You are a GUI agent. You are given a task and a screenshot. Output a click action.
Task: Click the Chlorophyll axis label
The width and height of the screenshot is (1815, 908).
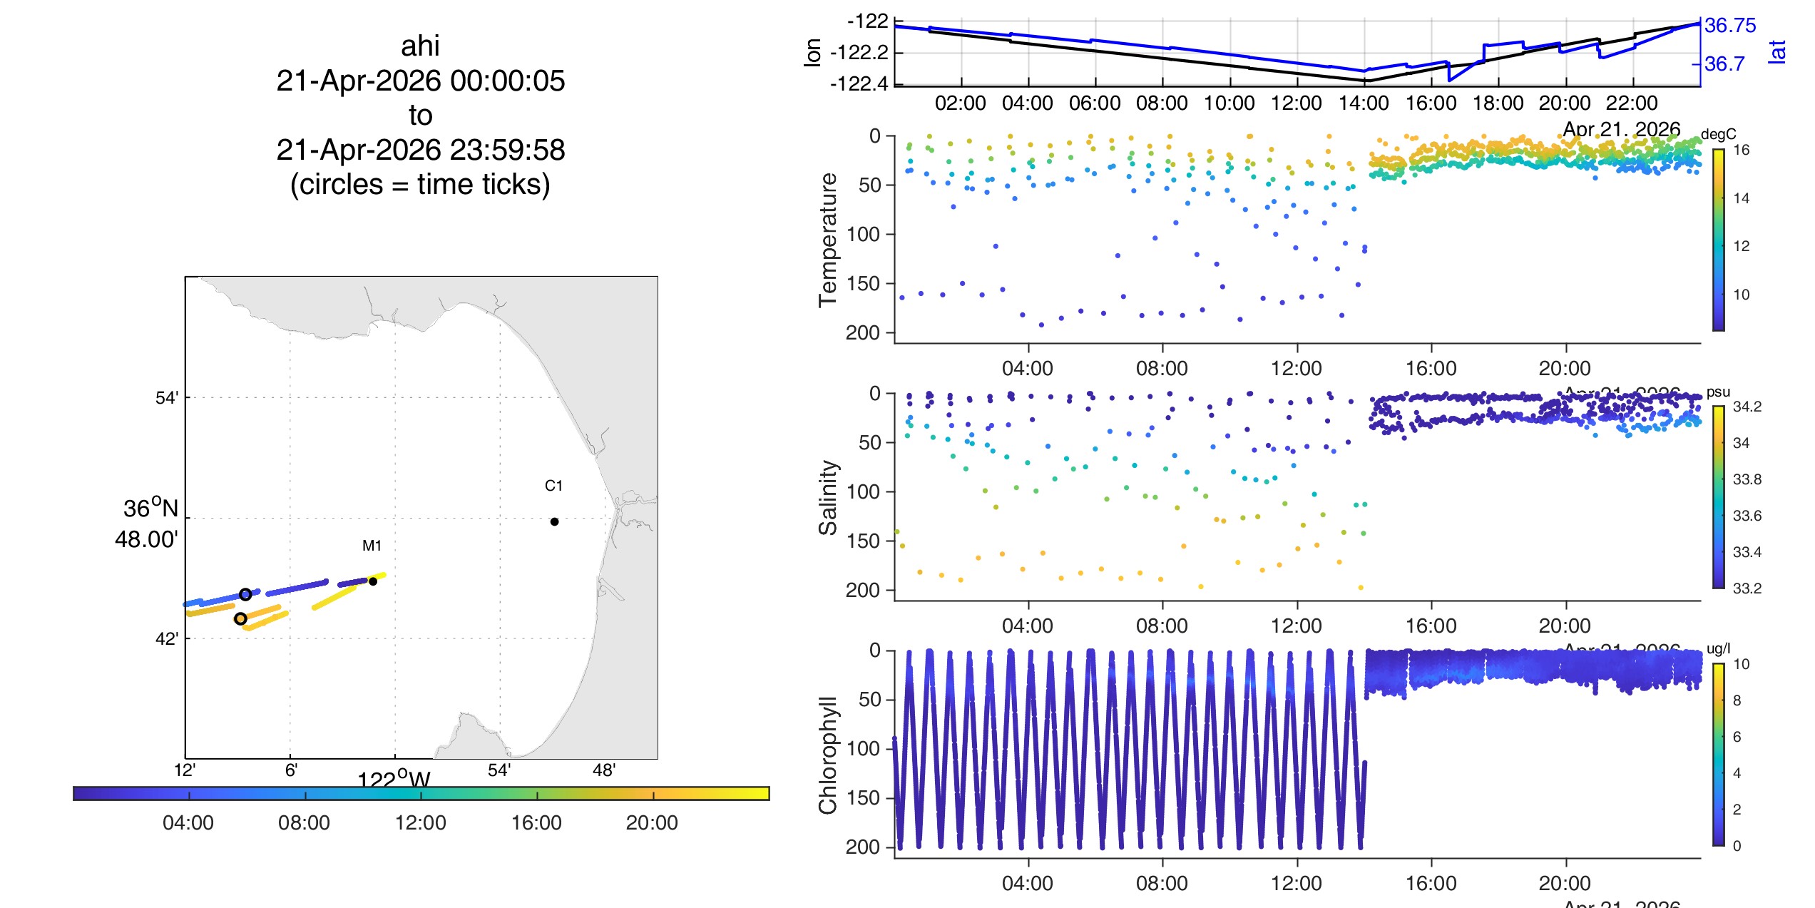pos(827,755)
